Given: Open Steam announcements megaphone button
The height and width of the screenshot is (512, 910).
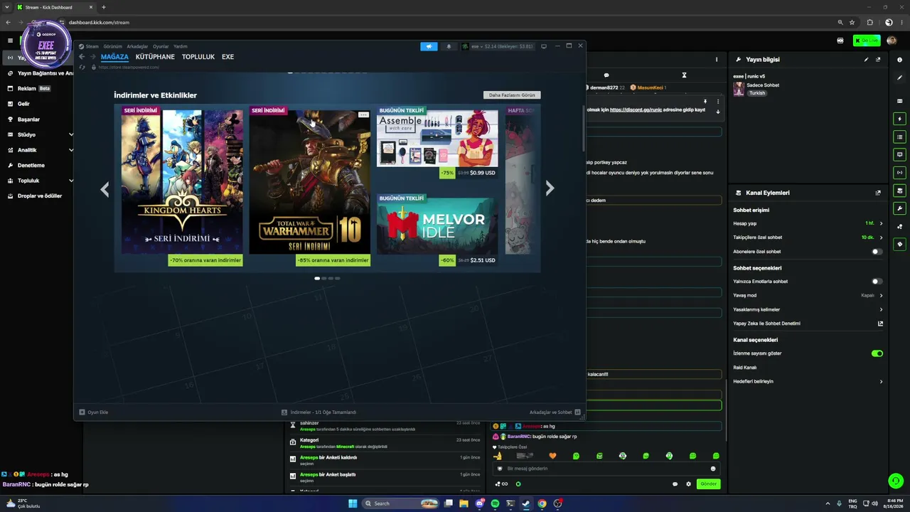Looking at the screenshot, I should coord(429,46).
